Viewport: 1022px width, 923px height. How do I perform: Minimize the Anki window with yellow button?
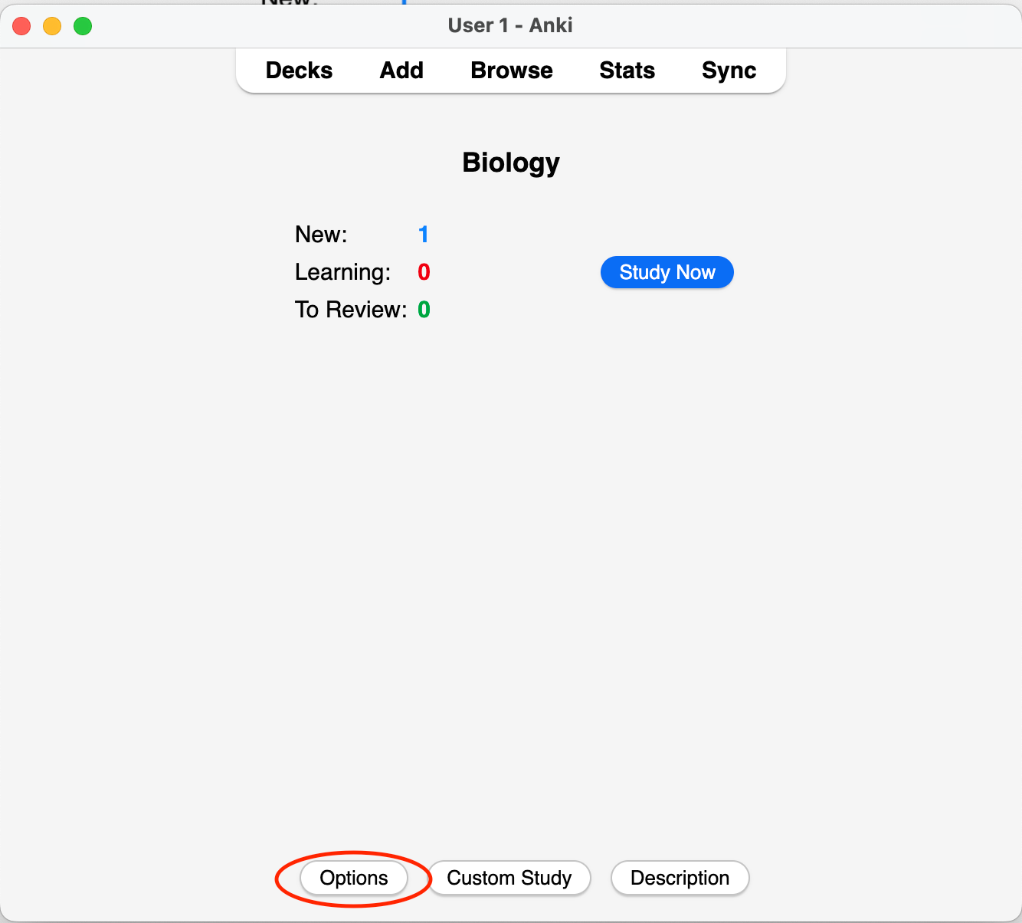52,26
